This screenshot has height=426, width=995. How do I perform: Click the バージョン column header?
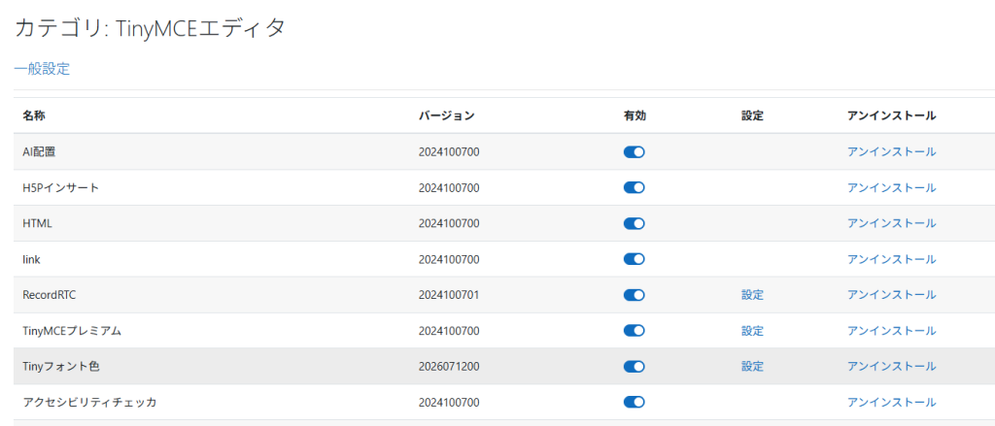(446, 116)
